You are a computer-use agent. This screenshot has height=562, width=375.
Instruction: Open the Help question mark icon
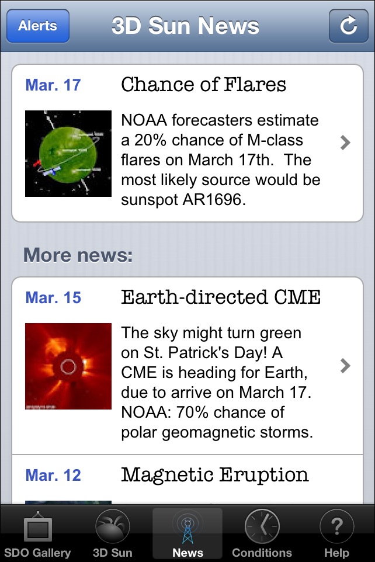pos(336,526)
